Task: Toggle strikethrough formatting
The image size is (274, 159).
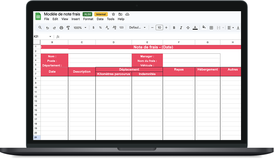Action: pyautogui.click(x=188, y=28)
